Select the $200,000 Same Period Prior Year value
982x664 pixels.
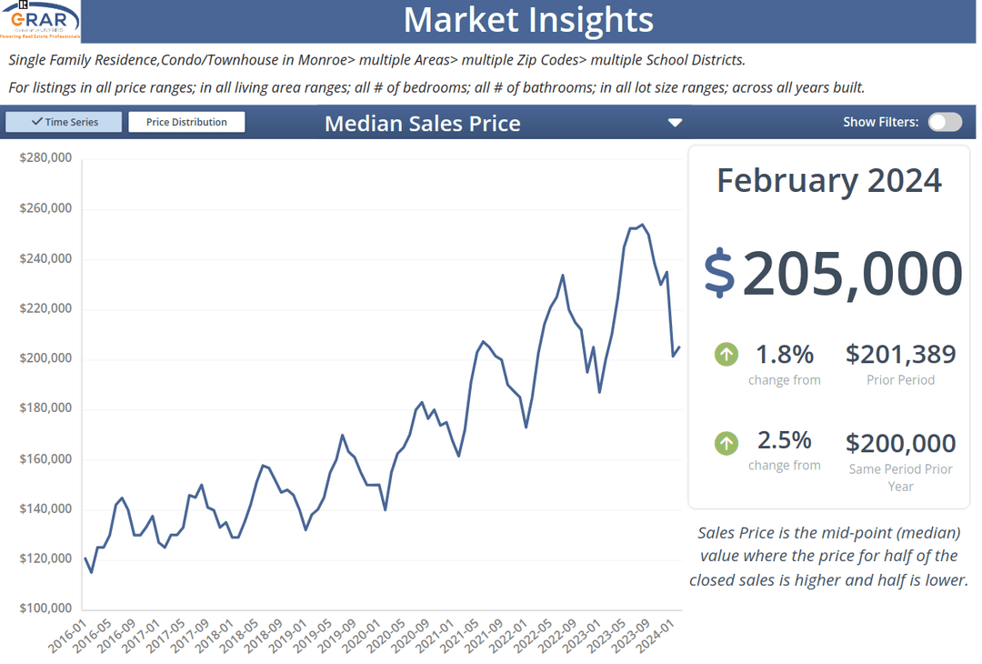pos(900,443)
